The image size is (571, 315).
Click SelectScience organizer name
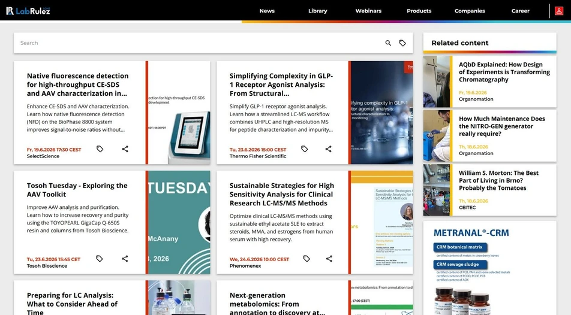pos(43,156)
